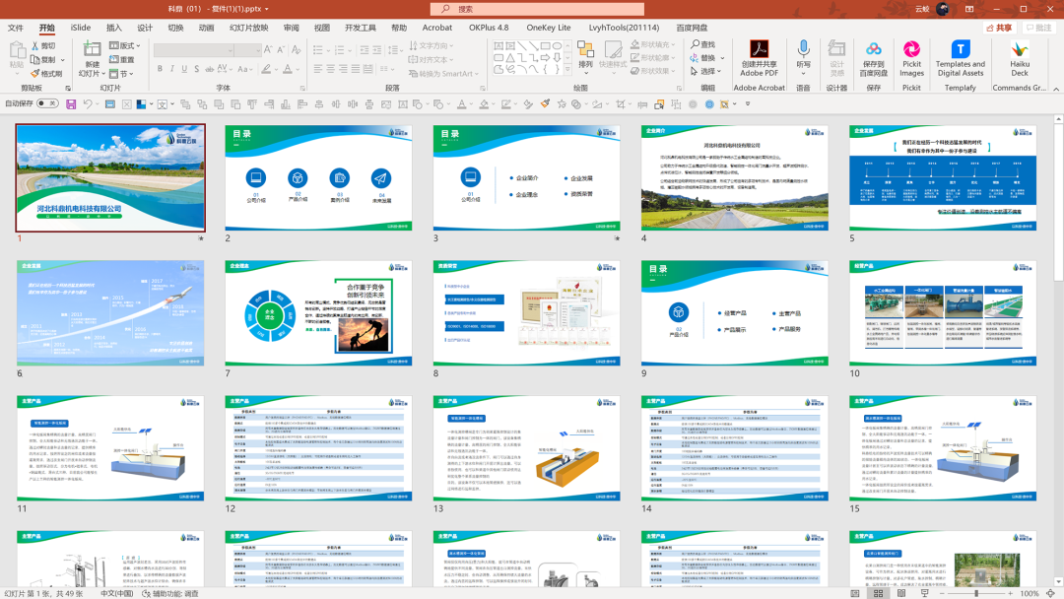Open the Section (节) dropdown

tap(121, 73)
